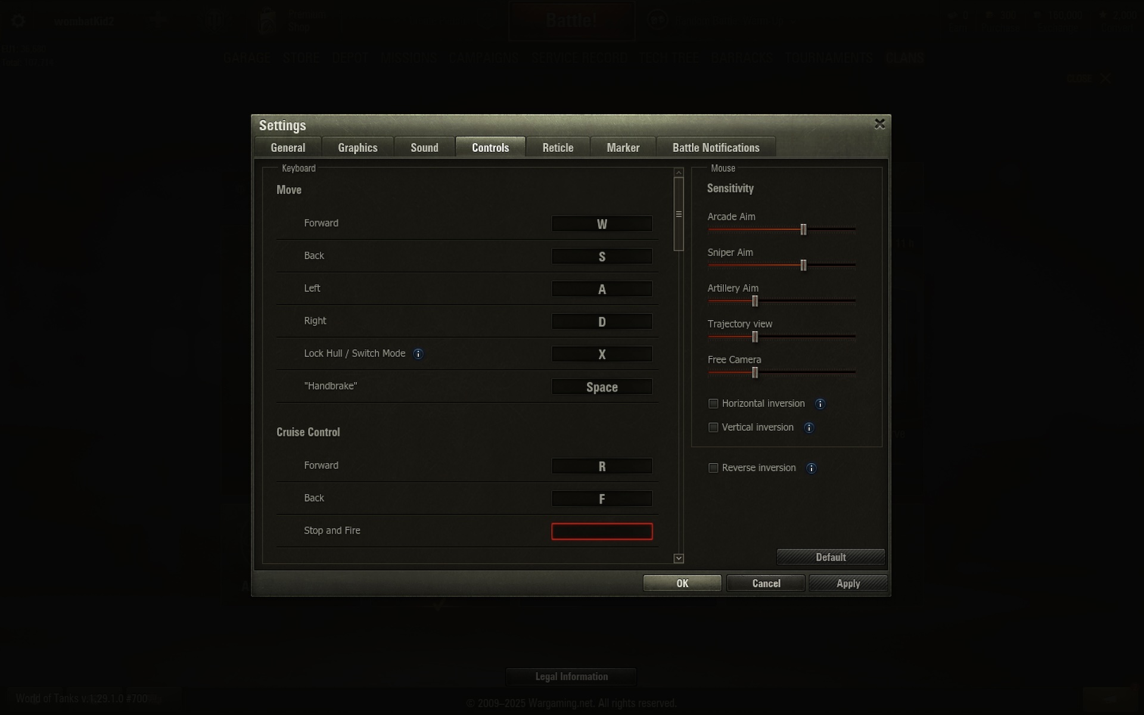The height and width of the screenshot is (715, 1144).
Task: Switch to the Graphics tab
Action: [x=357, y=147]
